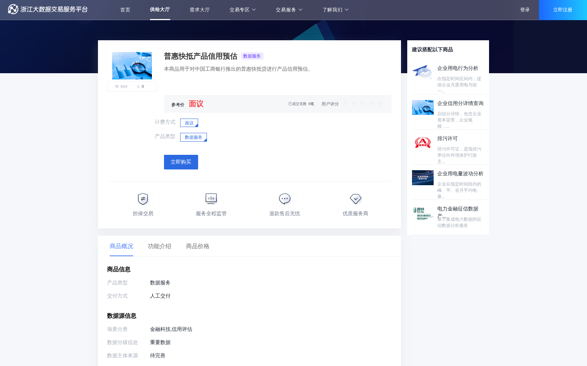Viewport: 587px width, 366px height.
Task: Open 企业信用分详情查询 product thumbnail
Action: [423, 107]
